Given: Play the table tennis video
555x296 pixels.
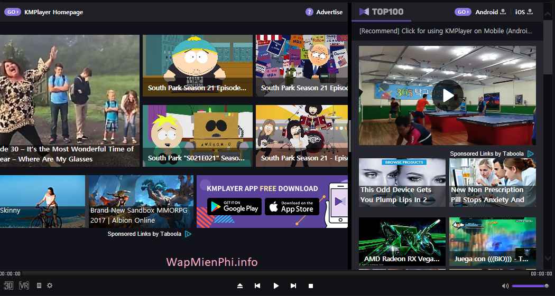Looking at the screenshot, I should pyautogui.click(x=447, y=96).
